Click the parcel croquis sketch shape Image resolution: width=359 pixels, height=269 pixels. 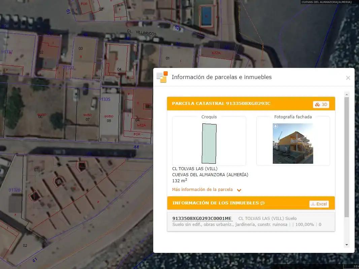[x=209, y=144]
